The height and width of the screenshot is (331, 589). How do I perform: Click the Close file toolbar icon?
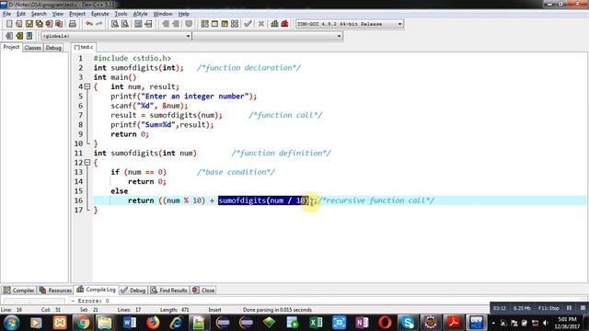pyautogui.click(x=49, y=24)
